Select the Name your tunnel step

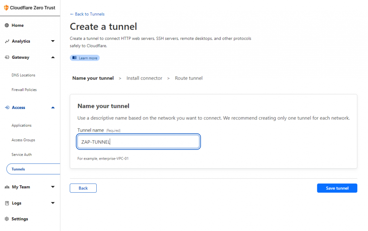coord(93,78)
